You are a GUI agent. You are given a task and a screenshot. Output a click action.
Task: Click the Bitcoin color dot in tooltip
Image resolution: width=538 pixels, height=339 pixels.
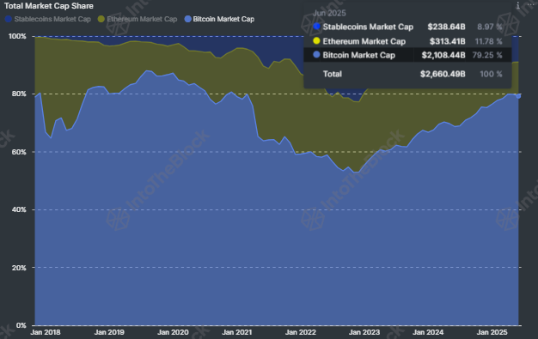pyautogui.click(x=316, y=55)
